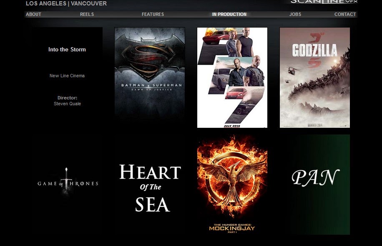This screenshot has width=382, height=246.
Task: Click the Into the Storm title
Action: pyautogui.click(x=67, y=49)
